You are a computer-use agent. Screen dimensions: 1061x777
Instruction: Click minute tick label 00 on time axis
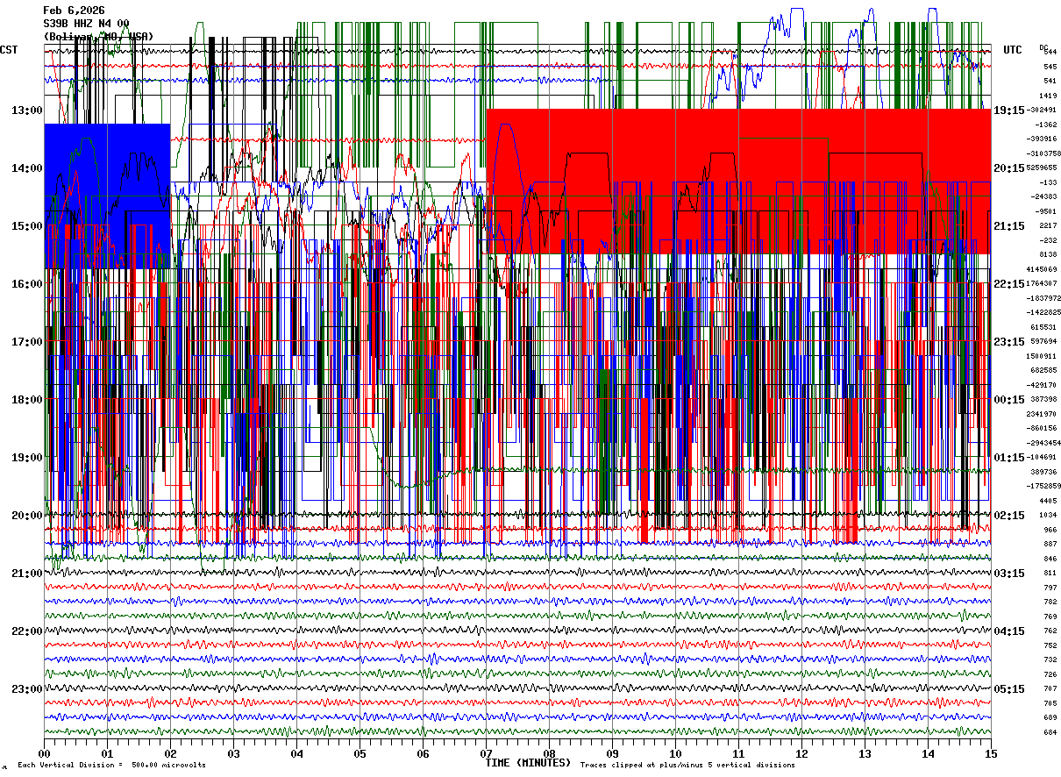(x=44, y=753)
